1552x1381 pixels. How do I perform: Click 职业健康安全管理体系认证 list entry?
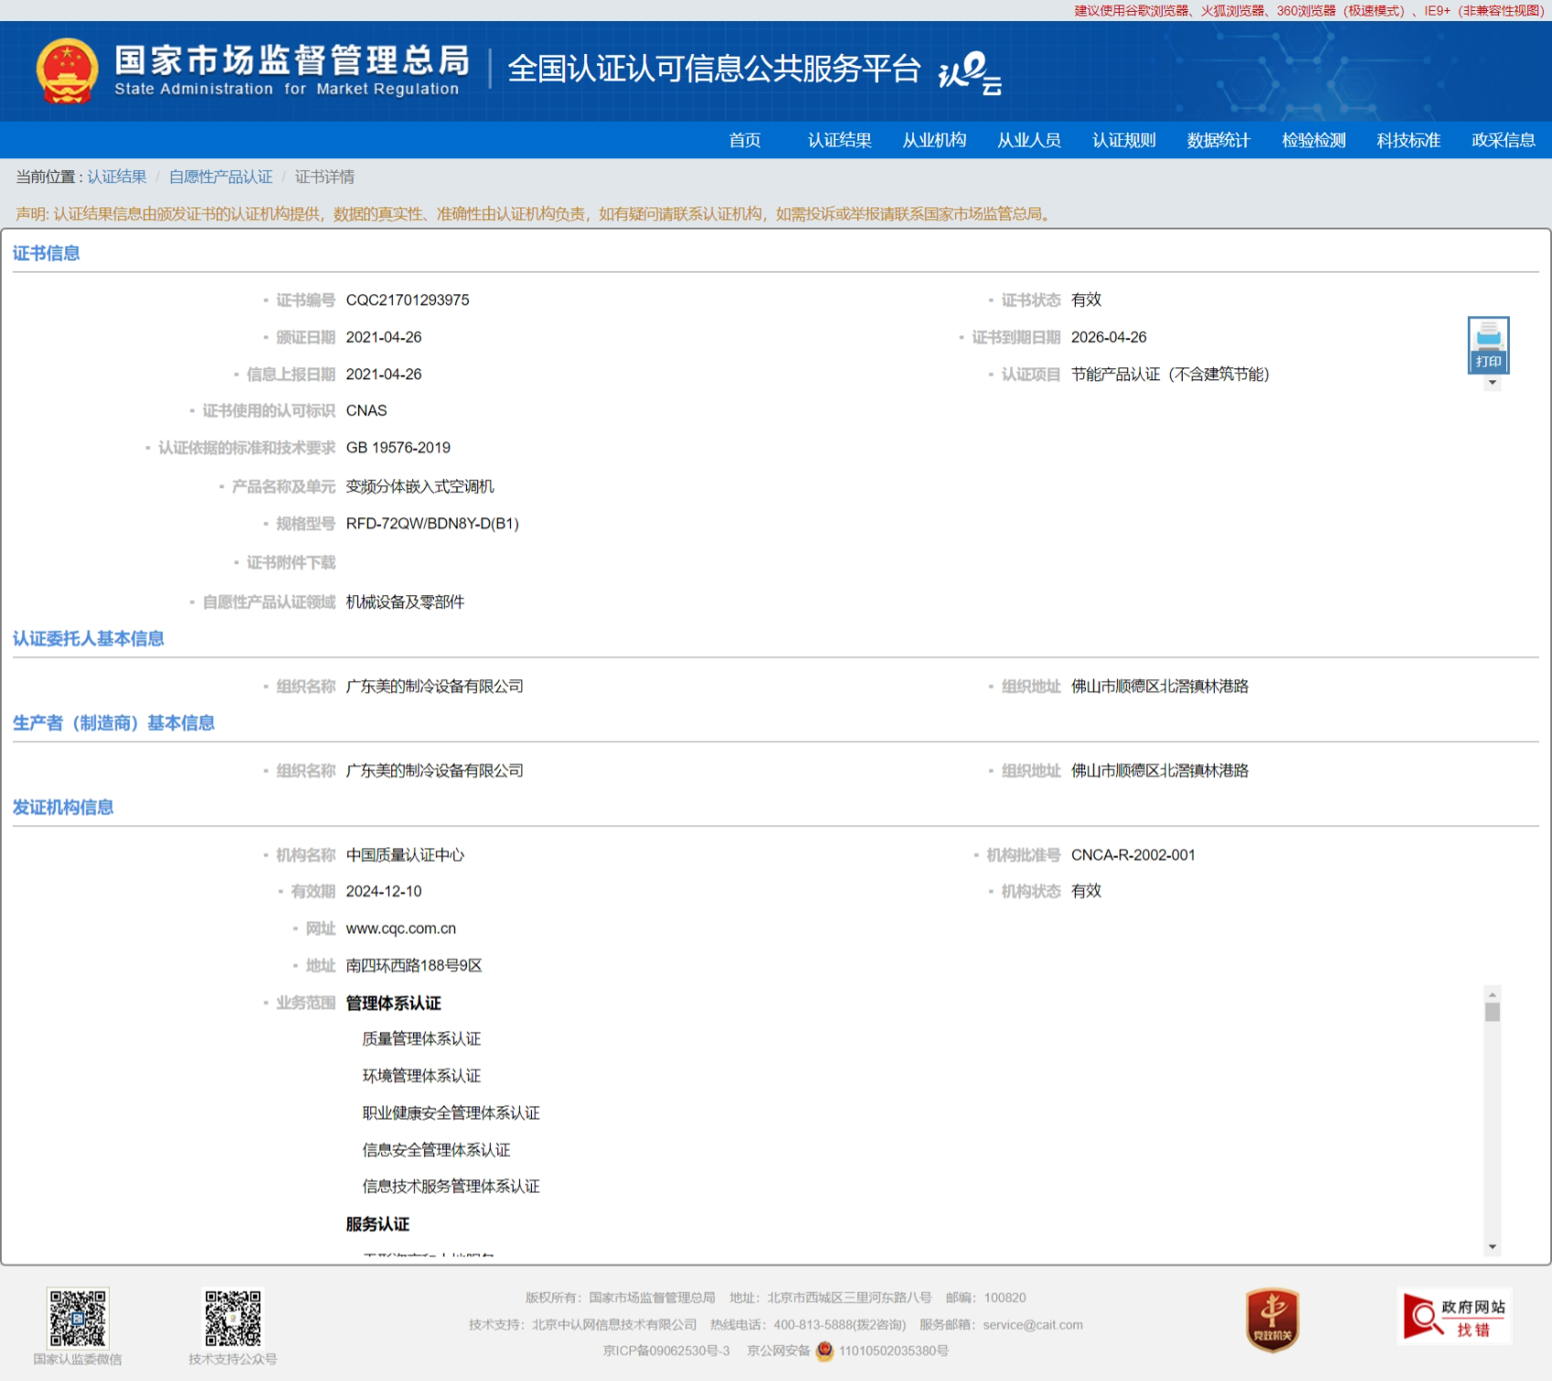pyautogui.click(x=451, y=1113)
